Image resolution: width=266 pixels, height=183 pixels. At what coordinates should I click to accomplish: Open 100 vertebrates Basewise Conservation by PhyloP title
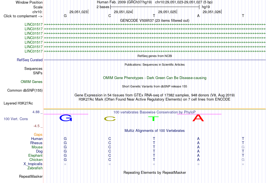coord(154,112)
